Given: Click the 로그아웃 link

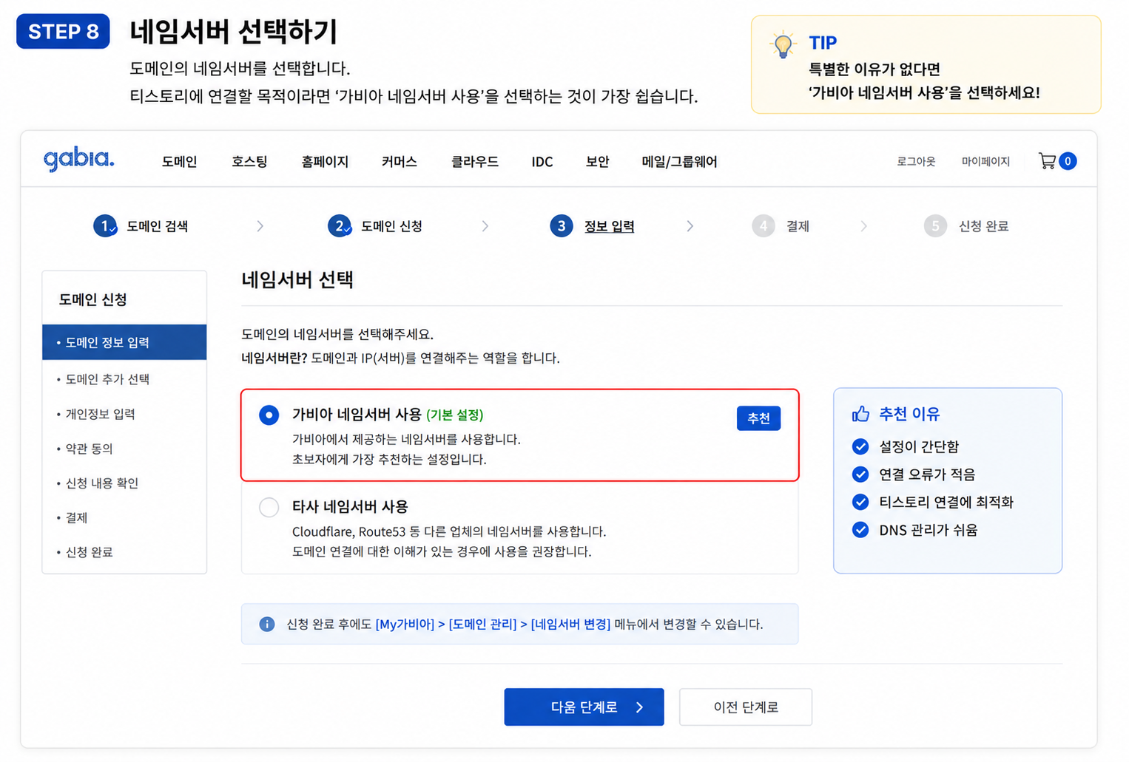Looking at the screenshot, I should (916, 161).
